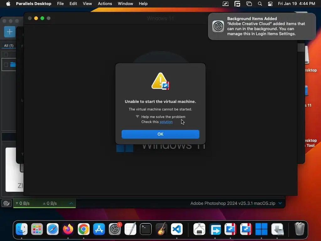Select the All (1) tab in background window

click(8, 46)
